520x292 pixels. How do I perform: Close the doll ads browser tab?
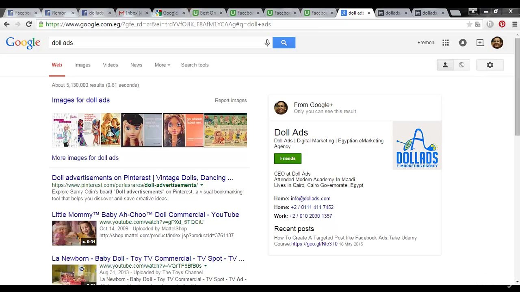(x=369, y=13)
